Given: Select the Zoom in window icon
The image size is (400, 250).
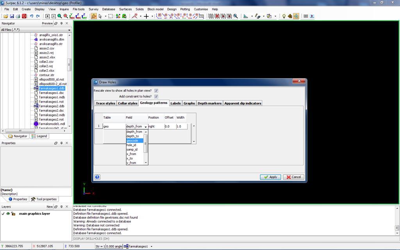Looking at the screenshot, I should pyautogui.click(x=47, y=16).
